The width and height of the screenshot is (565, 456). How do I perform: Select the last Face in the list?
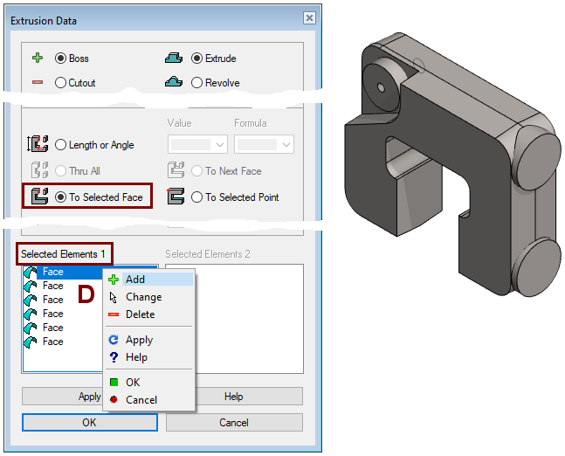52,342
